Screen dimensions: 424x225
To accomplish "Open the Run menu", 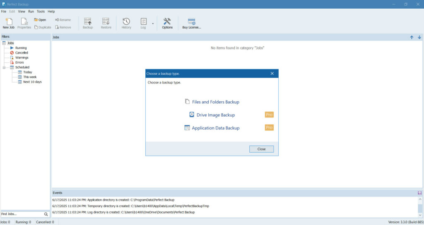I will pos(31,11).
